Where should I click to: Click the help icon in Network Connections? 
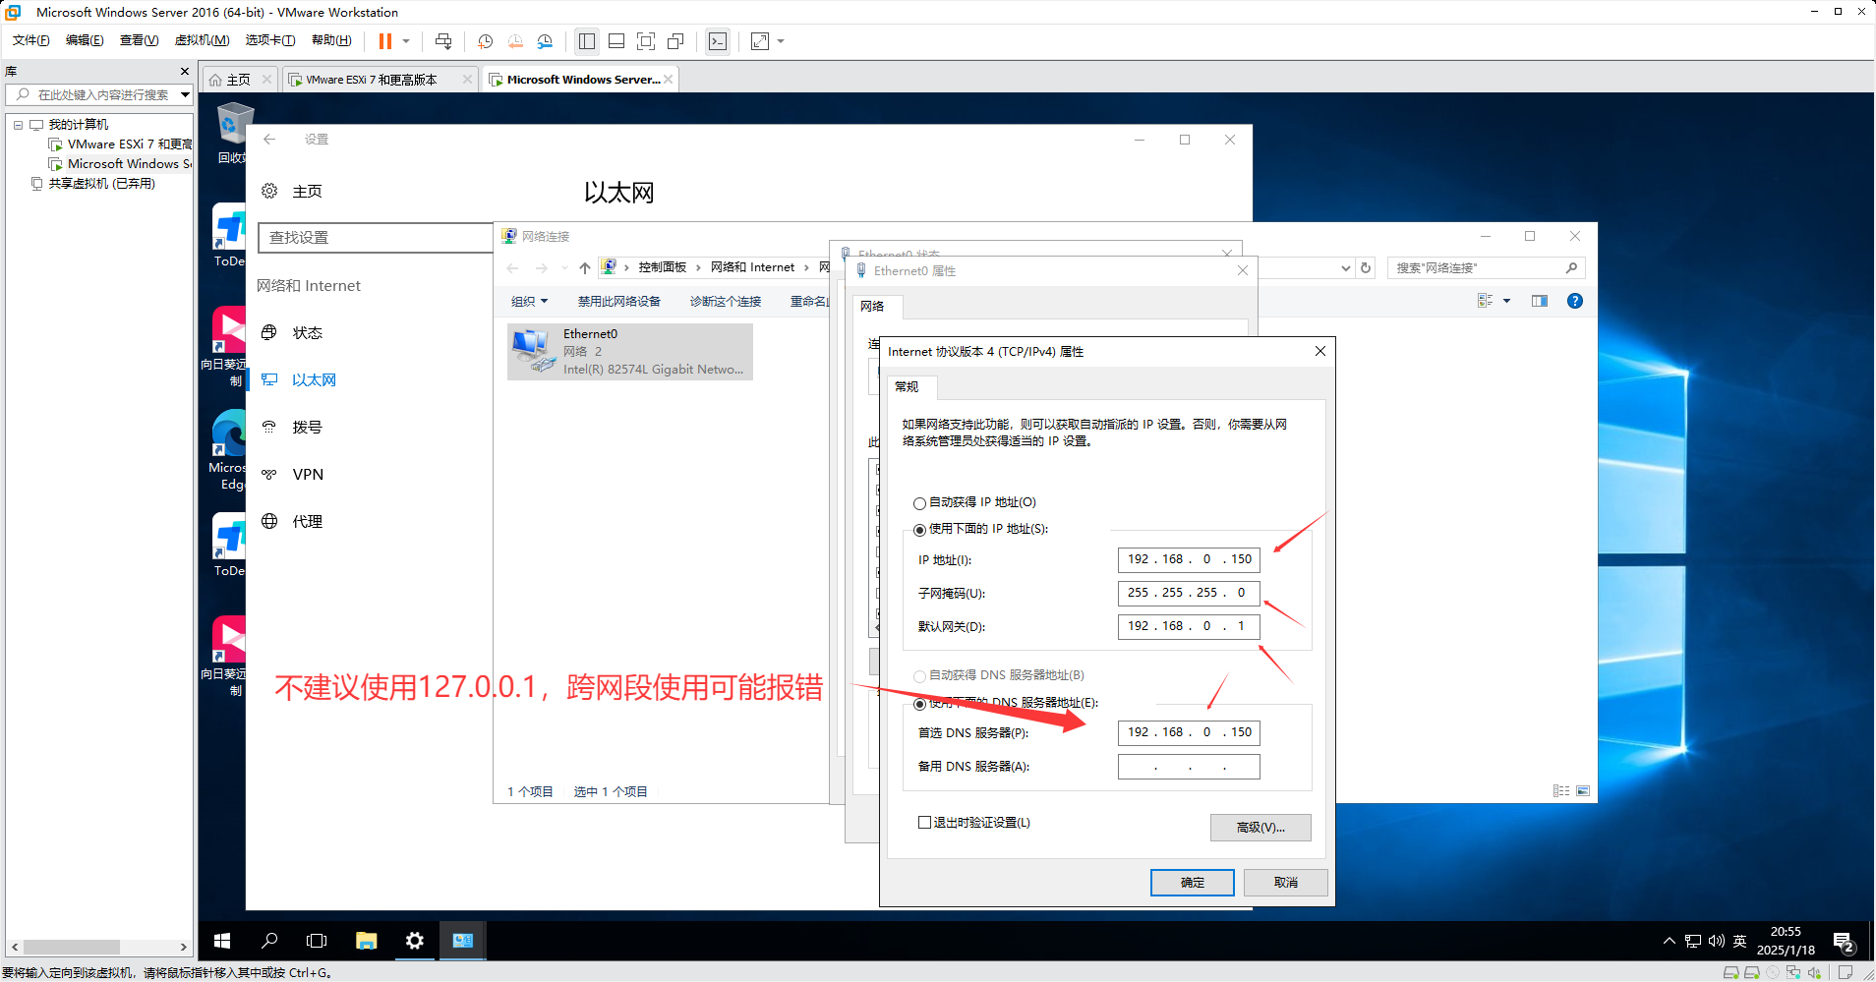coord(1574,301)
